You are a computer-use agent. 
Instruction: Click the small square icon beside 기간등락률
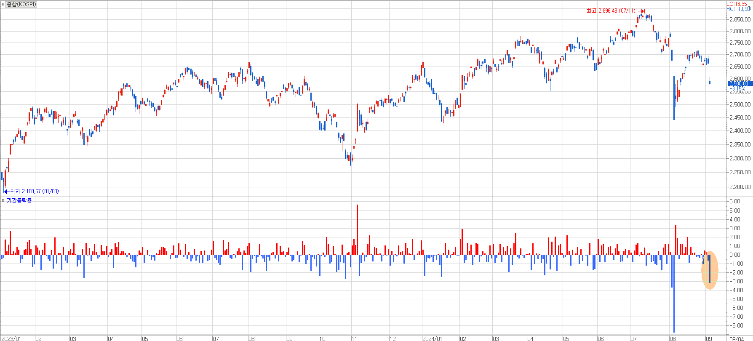[3, 200]
